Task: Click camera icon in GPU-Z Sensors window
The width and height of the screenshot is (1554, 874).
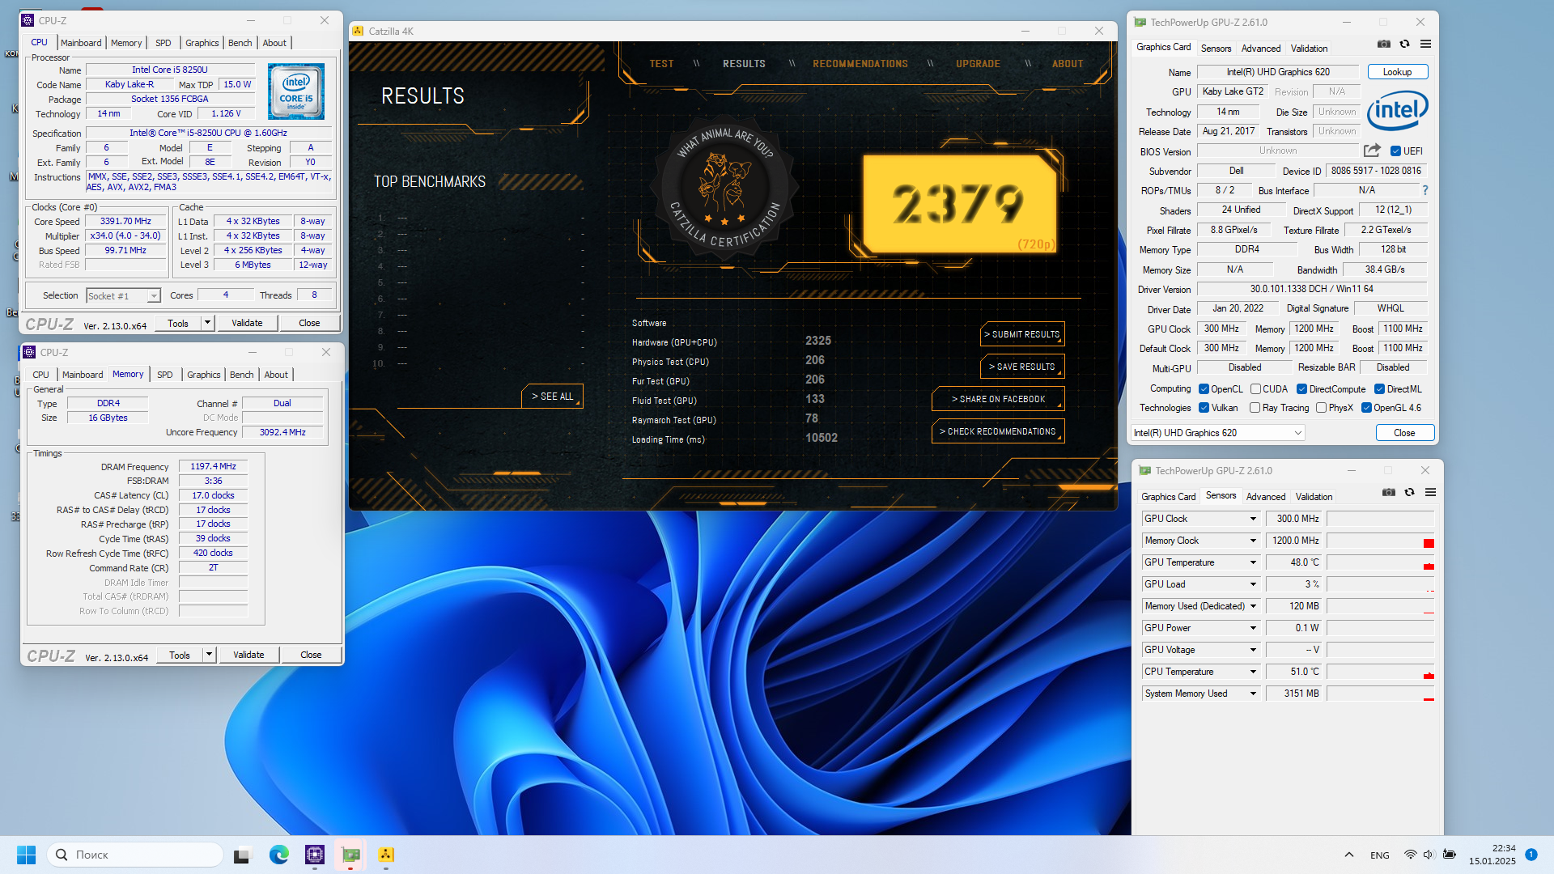Action: (x=1389, y=492)
